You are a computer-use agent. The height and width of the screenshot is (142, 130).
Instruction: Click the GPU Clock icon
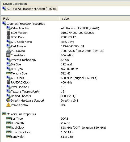(x=9, y=78)
